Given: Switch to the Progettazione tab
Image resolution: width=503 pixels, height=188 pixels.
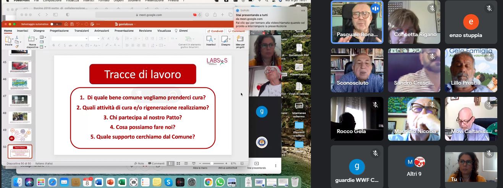Looking at the screenshot, I should (59, 31).
